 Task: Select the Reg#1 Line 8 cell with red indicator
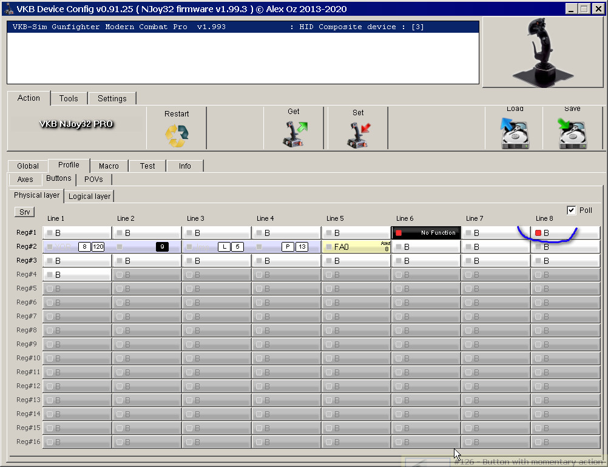(566, 232)
